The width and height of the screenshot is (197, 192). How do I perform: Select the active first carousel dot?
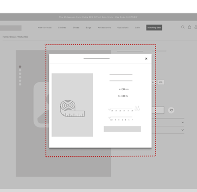(x=20, y=67)
